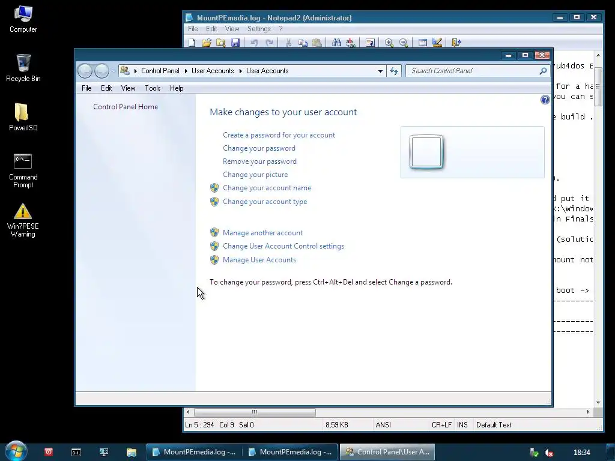615x461 pixels.
Task: Click Change your account type link
Action: tap(265, 202)
